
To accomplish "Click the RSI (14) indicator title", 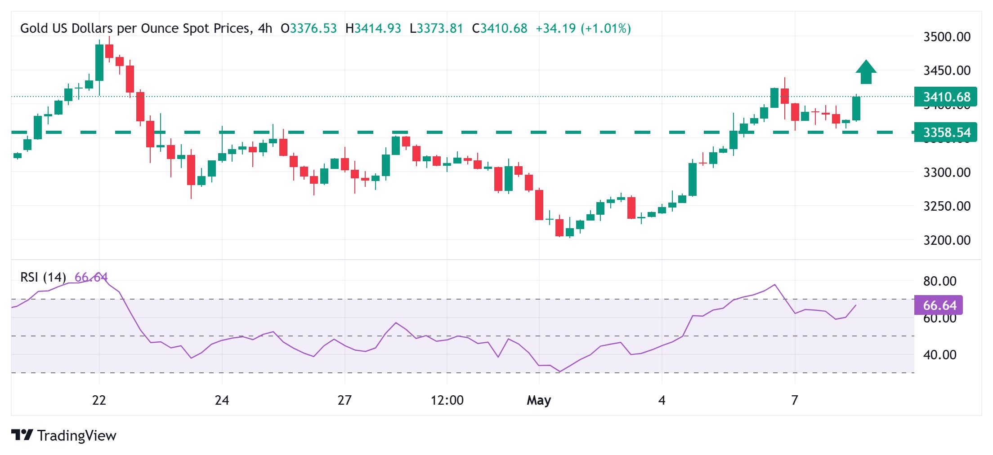I will 43,278.
